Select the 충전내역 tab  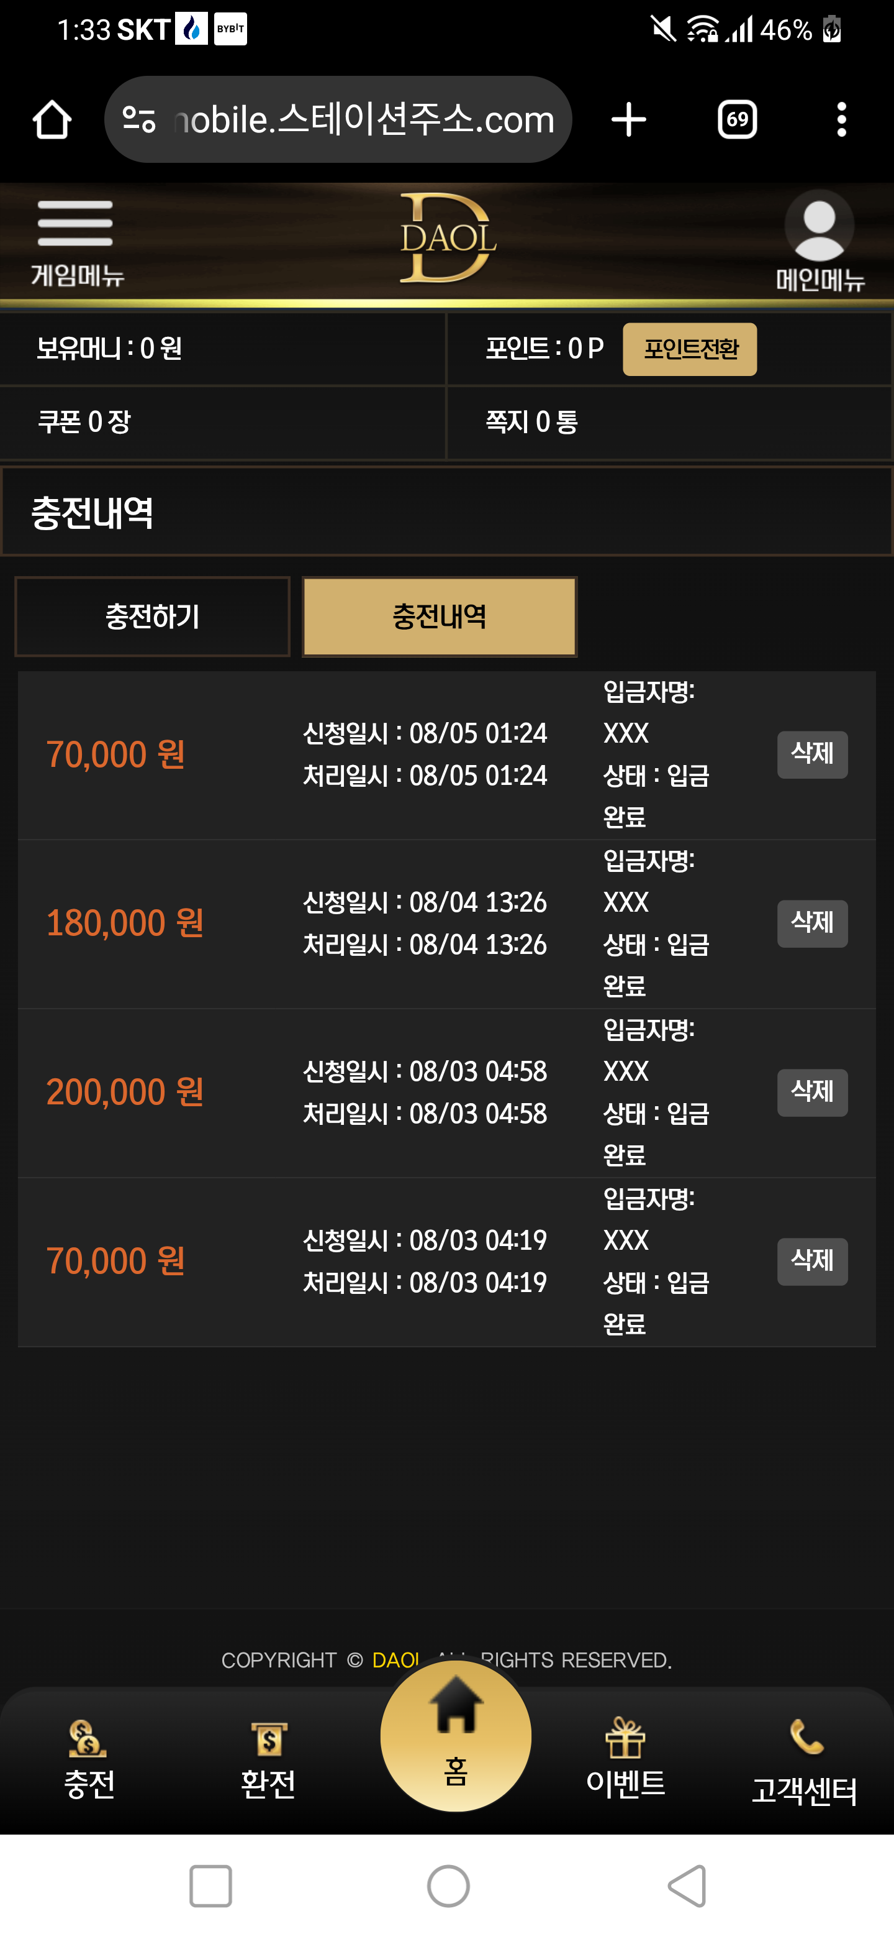440,617
